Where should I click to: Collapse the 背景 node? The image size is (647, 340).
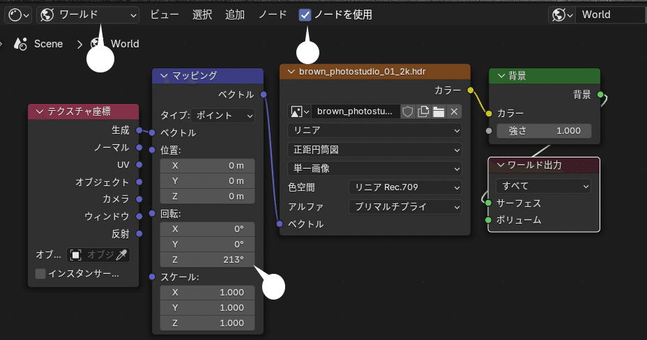point(501,76)
